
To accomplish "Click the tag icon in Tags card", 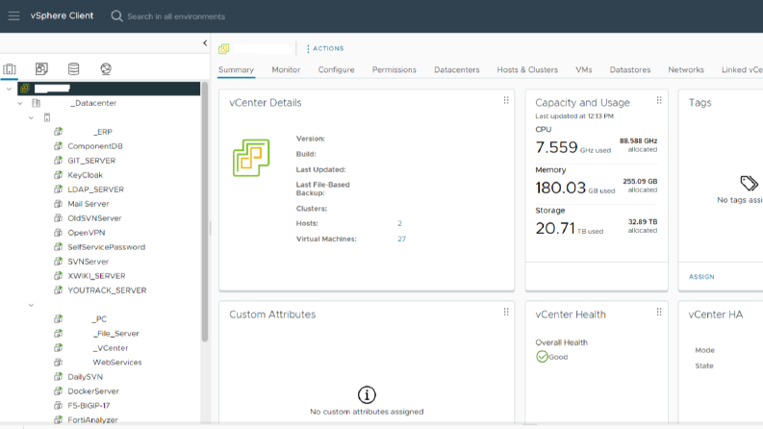I will click(x=749, y=184).
